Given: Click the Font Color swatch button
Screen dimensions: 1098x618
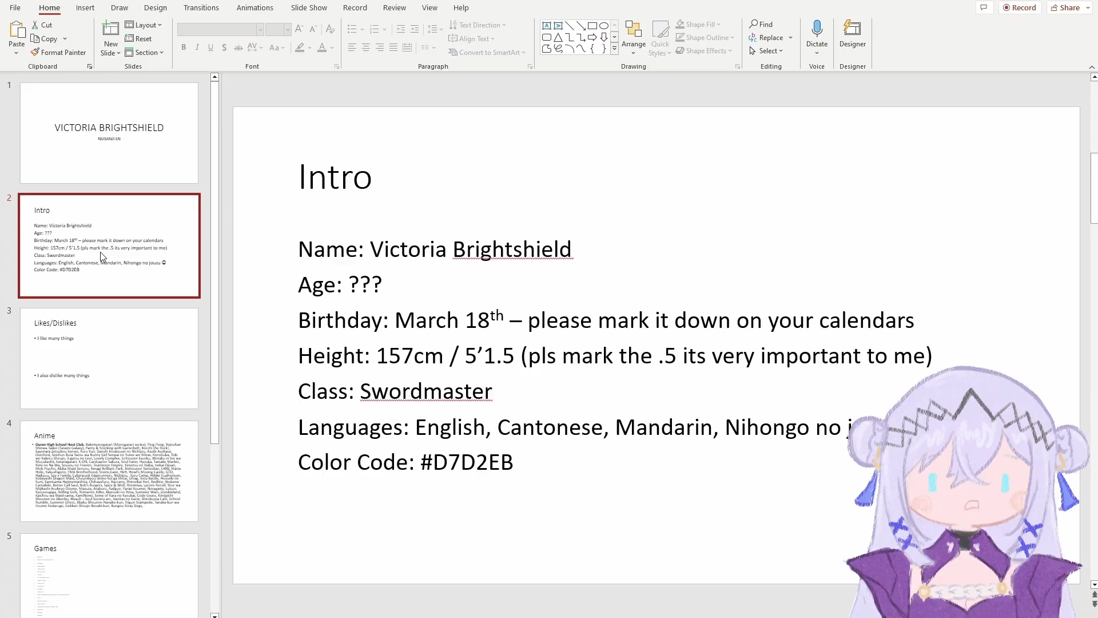Looking at the screenshot, I should pyautogui.click(x=322, y=47).
